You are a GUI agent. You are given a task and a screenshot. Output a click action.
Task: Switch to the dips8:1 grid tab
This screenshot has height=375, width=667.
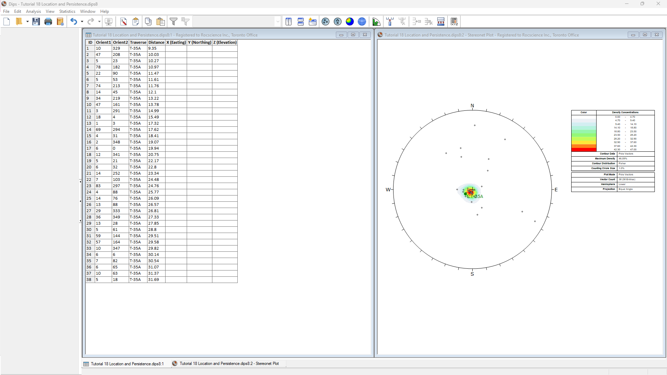pyautogui.click(x=124, y=364)
